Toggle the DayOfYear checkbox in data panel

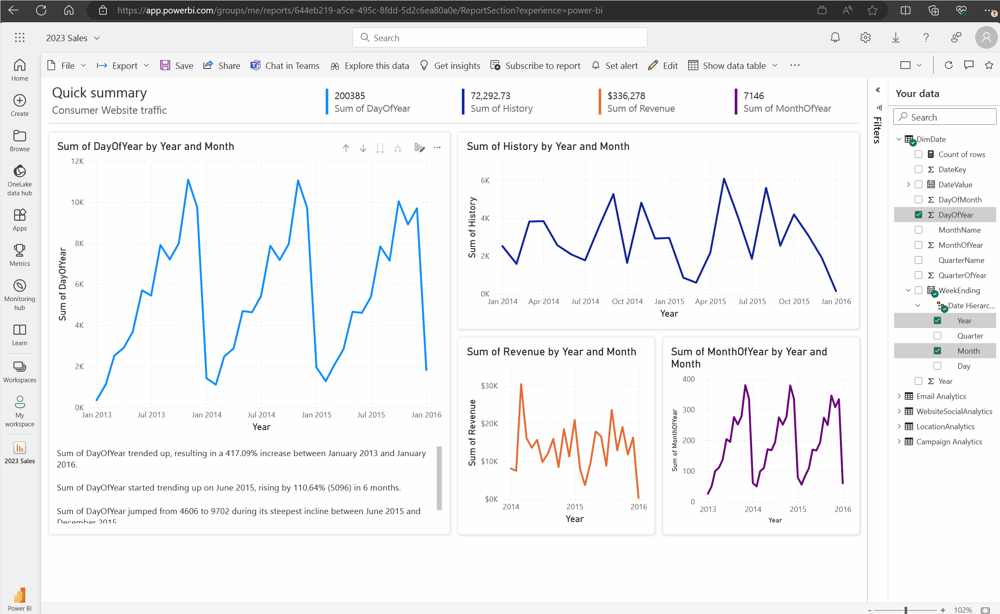[918, 215]
